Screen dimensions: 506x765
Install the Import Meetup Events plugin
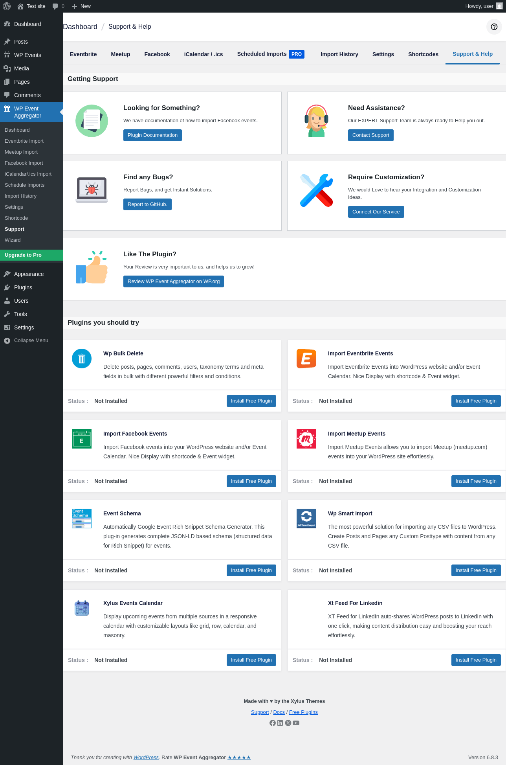(x=476, y=481)
